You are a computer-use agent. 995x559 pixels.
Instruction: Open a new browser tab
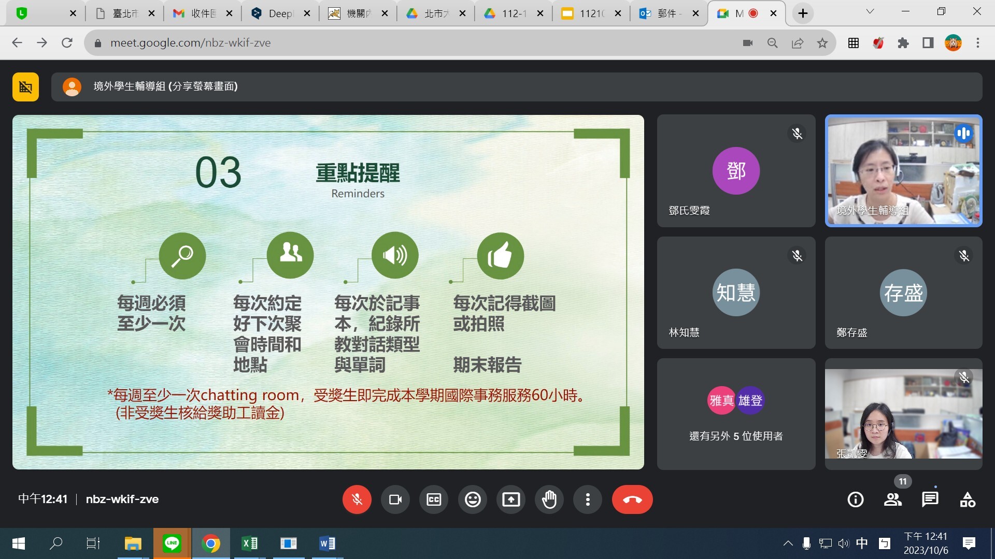tap(803, 13)
